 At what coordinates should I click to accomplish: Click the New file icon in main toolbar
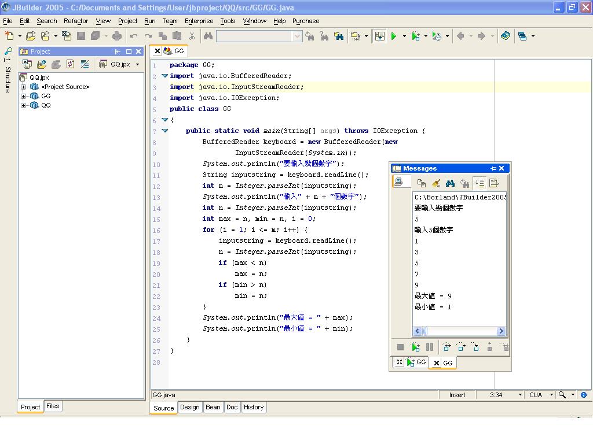click(9, 36)
